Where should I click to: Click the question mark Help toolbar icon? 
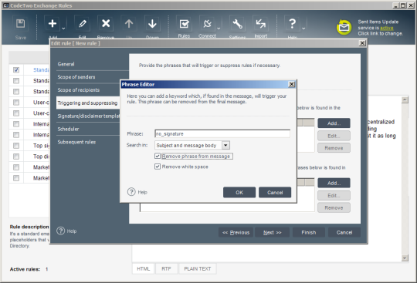[x=292, y=24]
